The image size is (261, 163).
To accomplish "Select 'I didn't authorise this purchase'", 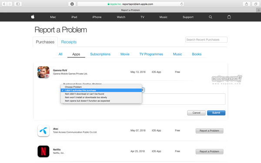I will click(101, 90).
